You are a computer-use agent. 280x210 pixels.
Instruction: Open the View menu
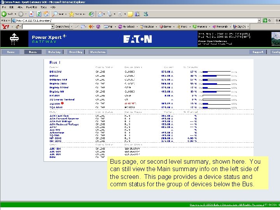(20, 7)
